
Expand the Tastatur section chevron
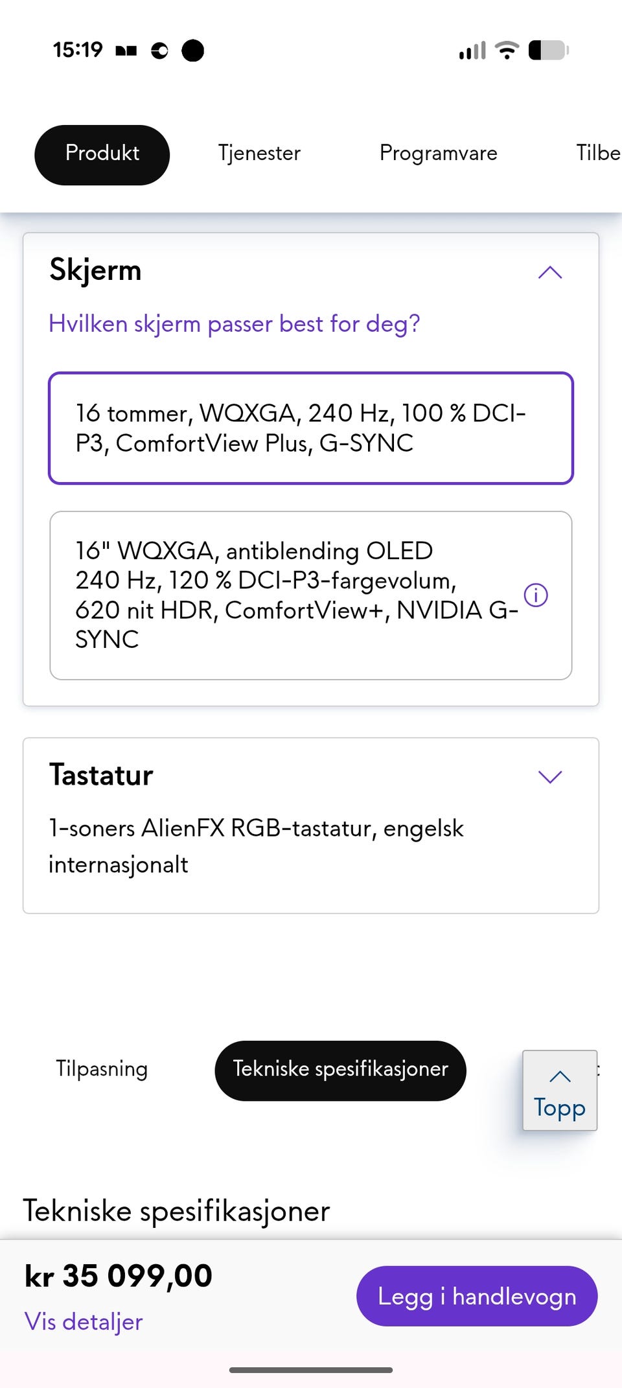[x=549, y=776]
